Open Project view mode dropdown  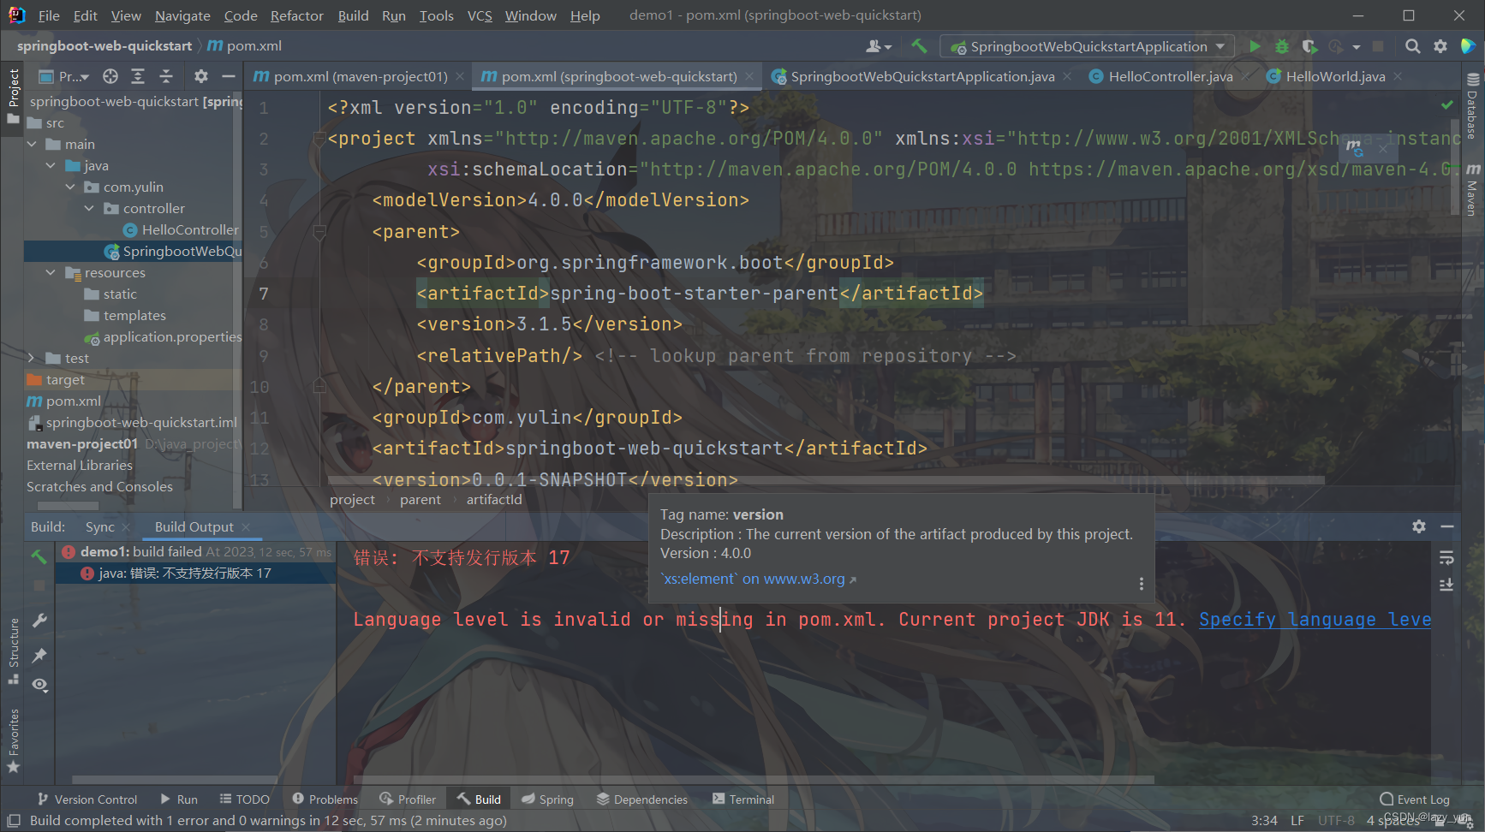pyautogui.click(x=64, y=76)
